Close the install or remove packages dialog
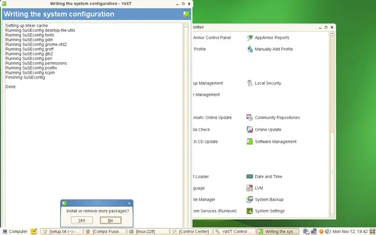Image resolution: width=376 pixels, height=235 pixels. pos(129,203)
